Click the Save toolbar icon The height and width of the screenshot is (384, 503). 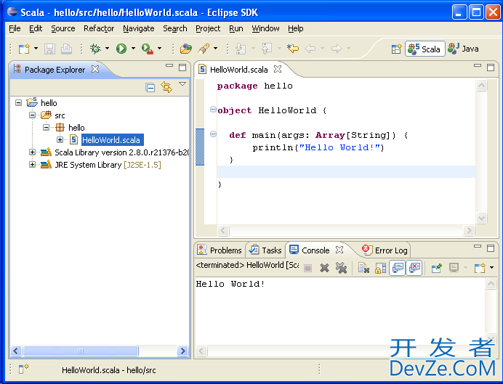click(49, 49)
